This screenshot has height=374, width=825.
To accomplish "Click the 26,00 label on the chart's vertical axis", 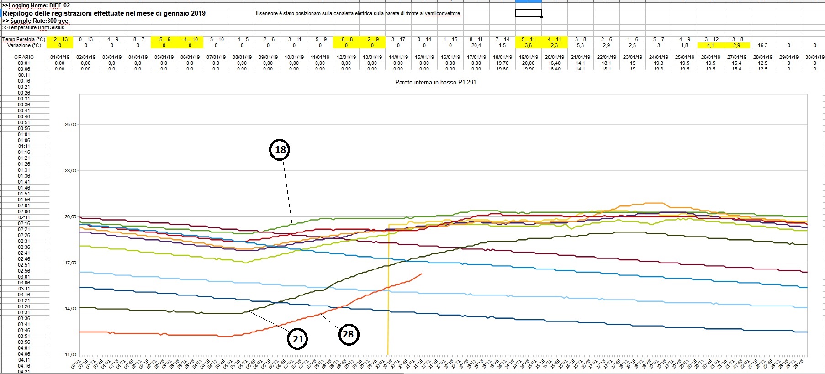I will (x=70, y=125).
